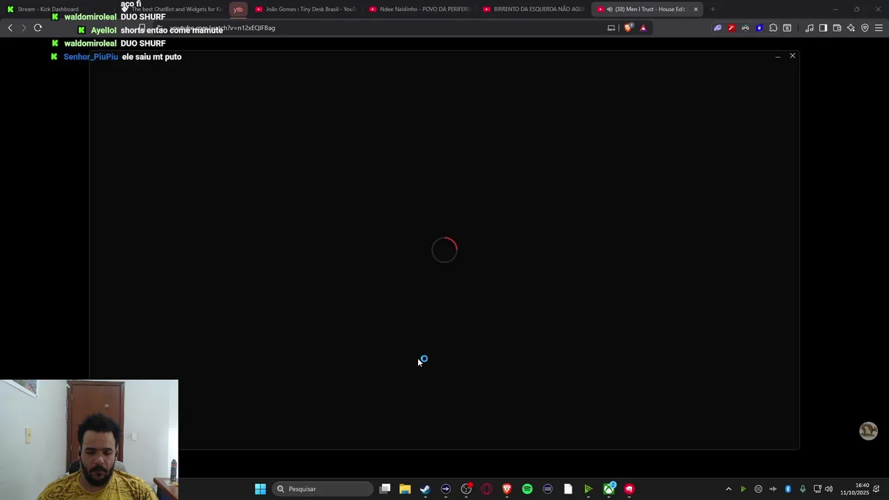
Task: Install app or cast icon in address bar
Action: pyautogui.click(x=611, y=28)
